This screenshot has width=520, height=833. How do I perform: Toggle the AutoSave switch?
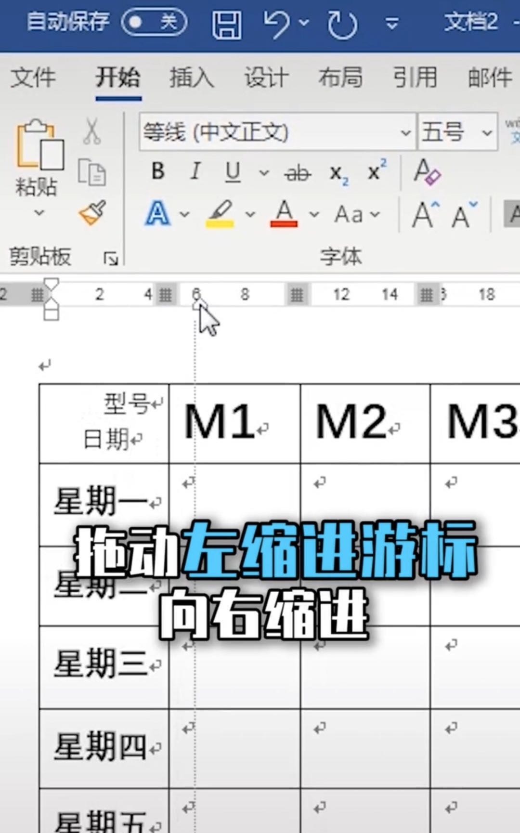point(154,22)
